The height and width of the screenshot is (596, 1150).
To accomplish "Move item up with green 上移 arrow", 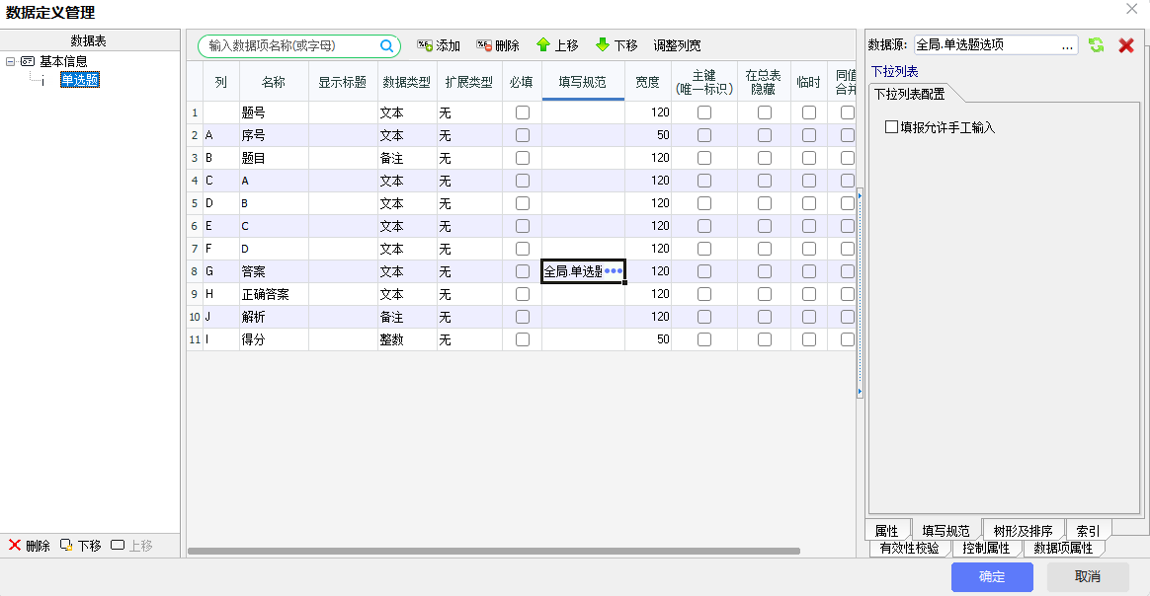I will pyautogui.click(x=543, y=45).
